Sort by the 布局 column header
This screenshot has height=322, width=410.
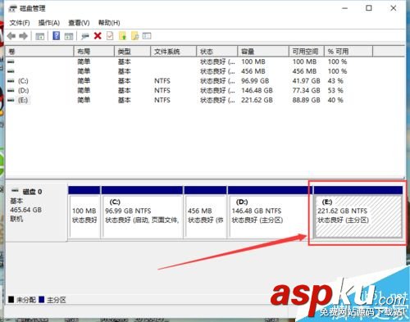94,52
